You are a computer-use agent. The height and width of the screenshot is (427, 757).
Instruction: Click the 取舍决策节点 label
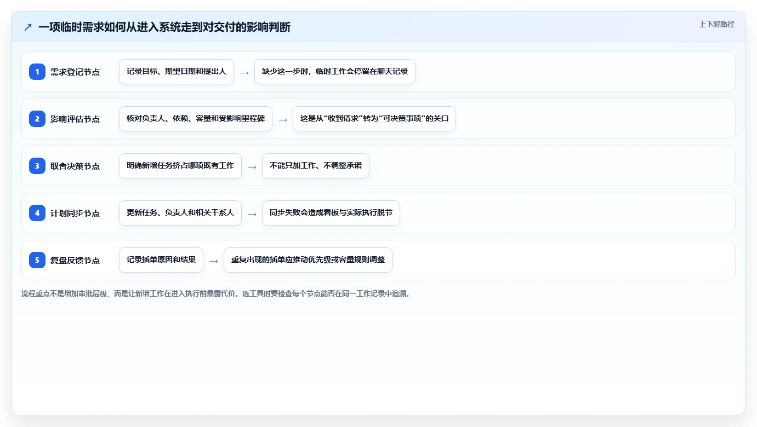point(75,166)
